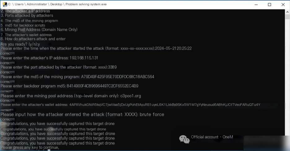The image size is (290, 151).
Task: Click the c3pool.org mining pool address
Action: tap(130, 96)
